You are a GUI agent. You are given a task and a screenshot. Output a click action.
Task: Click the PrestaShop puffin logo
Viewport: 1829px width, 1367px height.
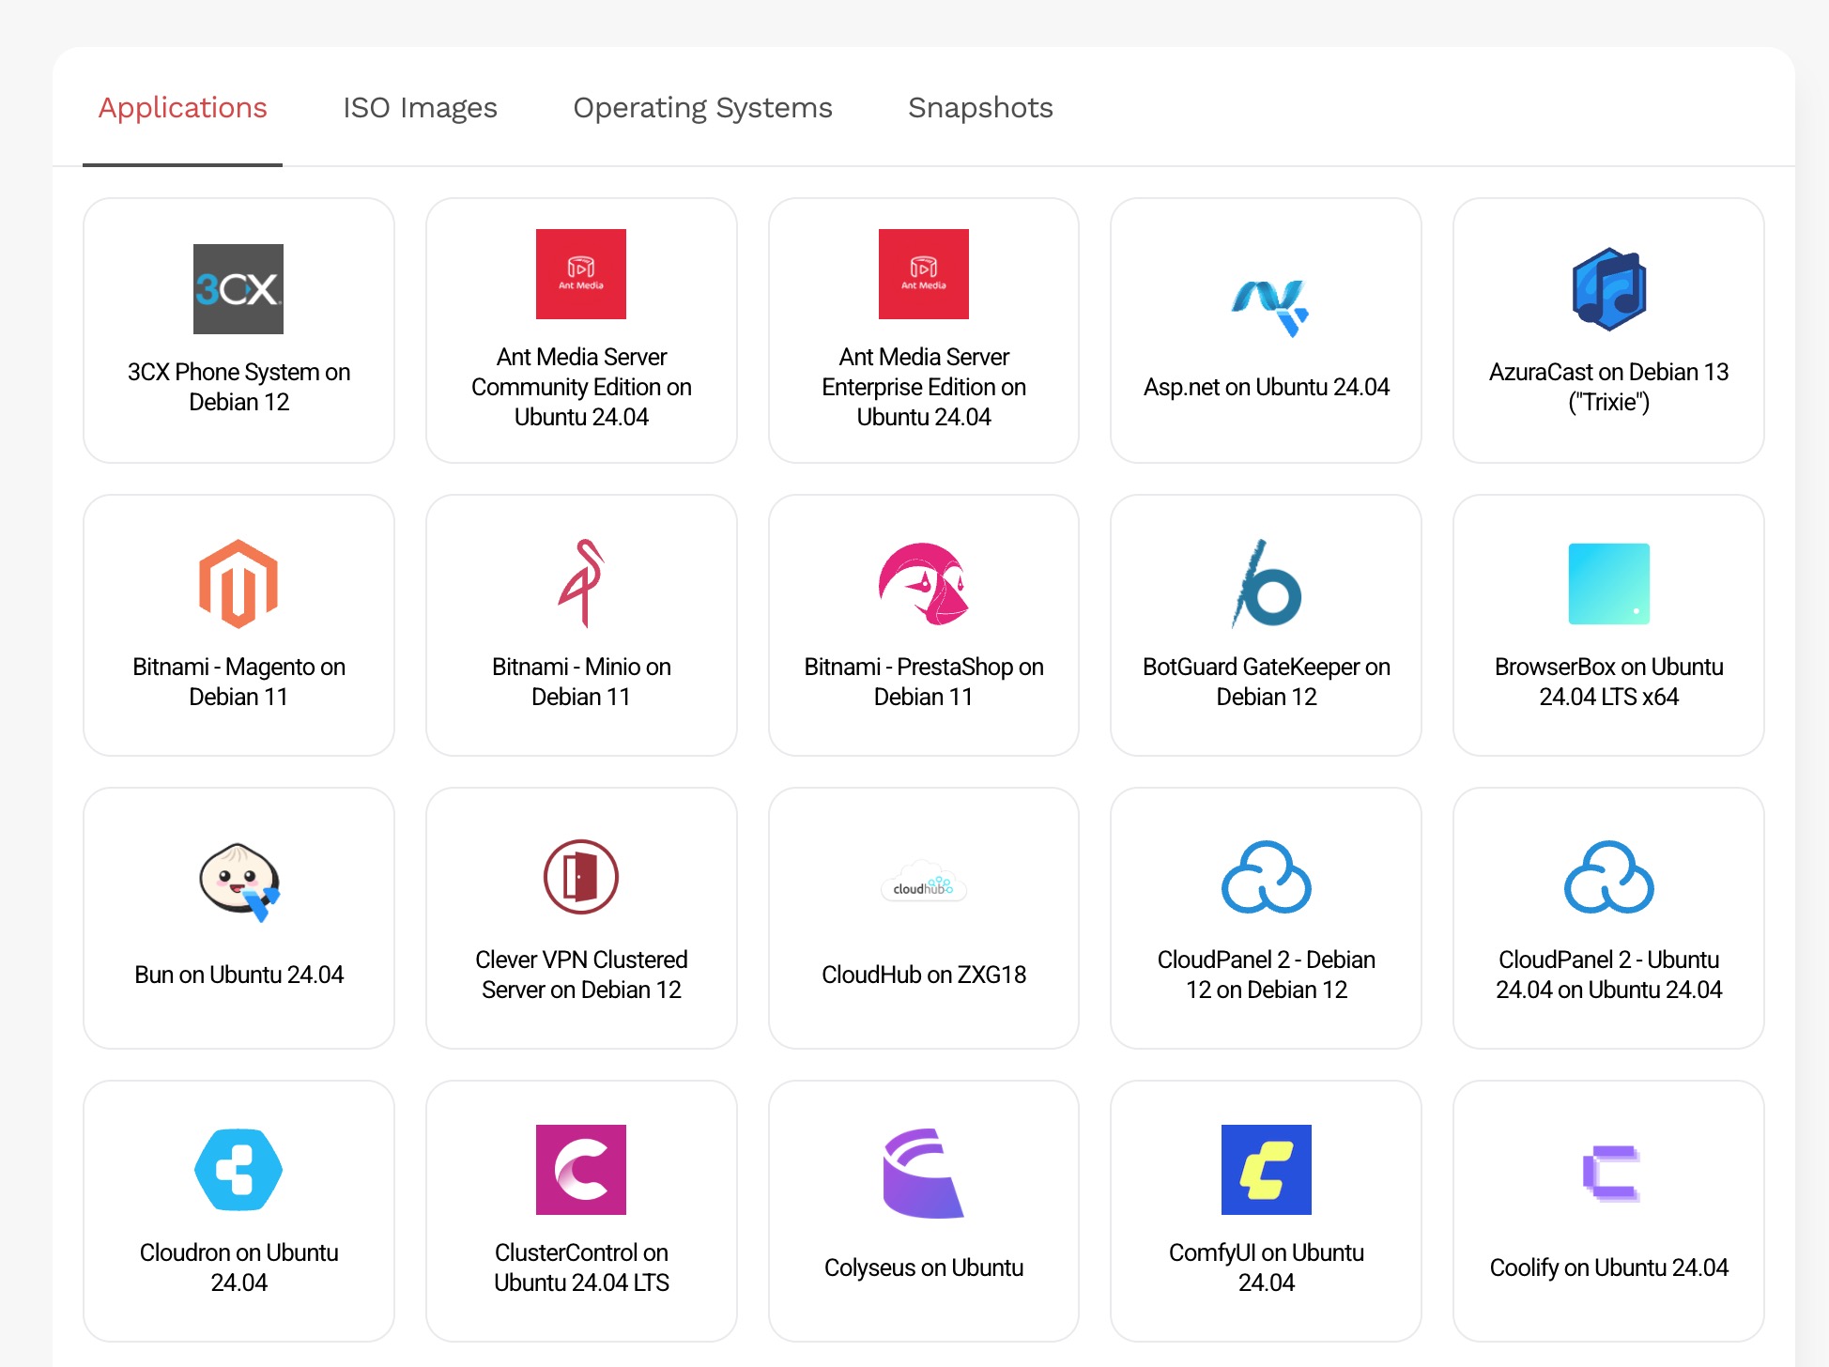923,583
